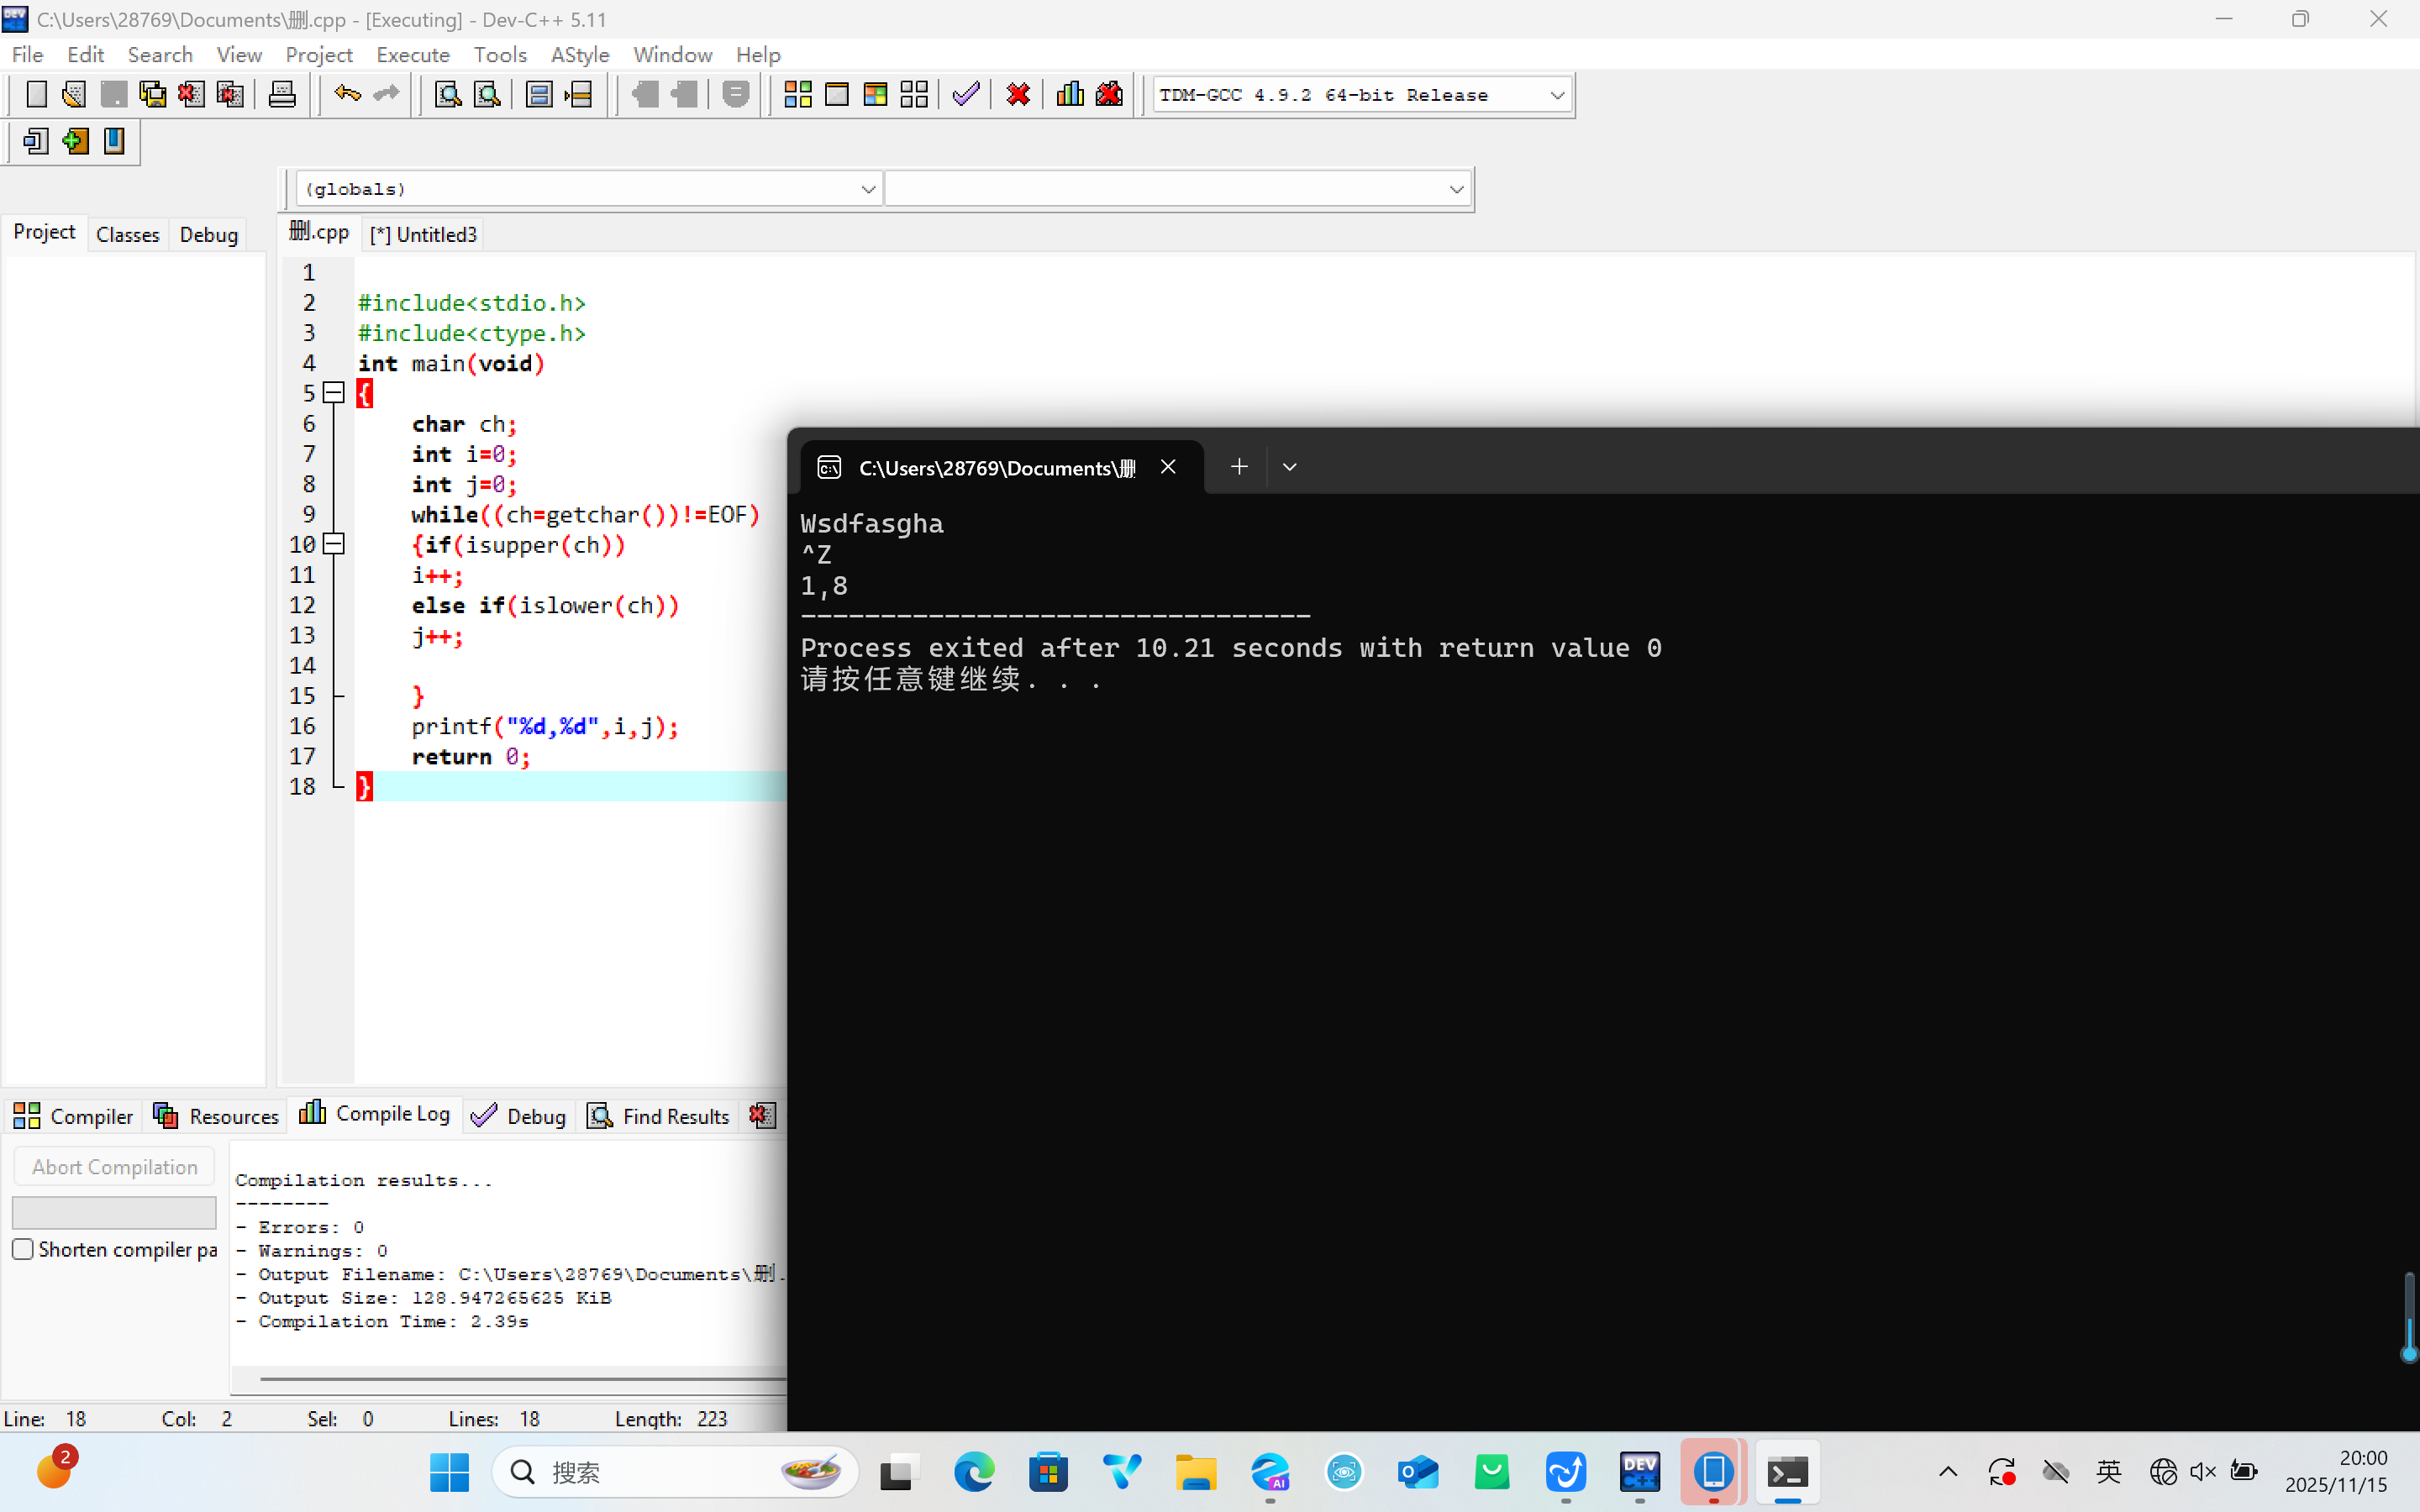Click the New file toolbar icon
Screen dimensions: 2420x1512
36,95
